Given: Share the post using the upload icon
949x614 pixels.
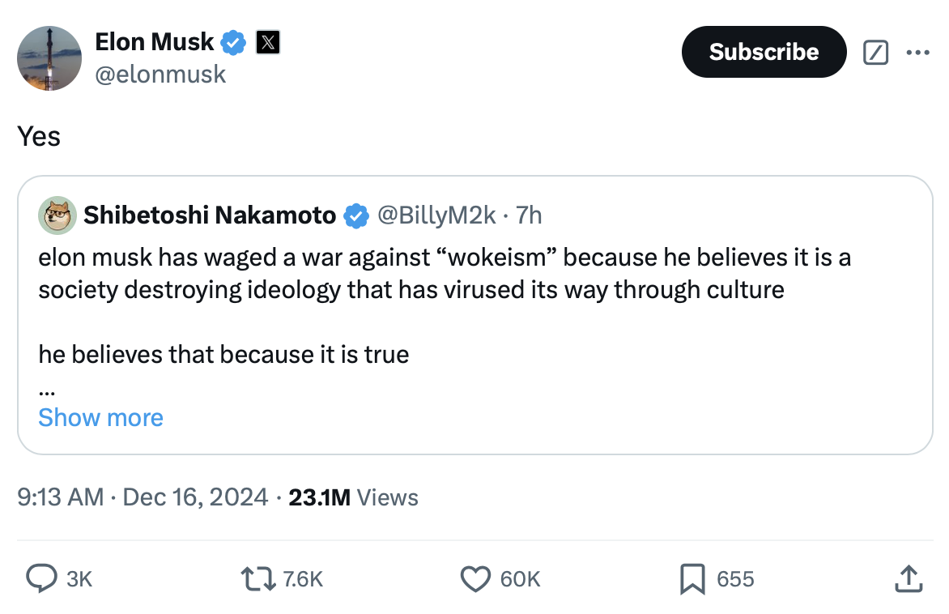Looking at the screenshot, I should (906, 578).
